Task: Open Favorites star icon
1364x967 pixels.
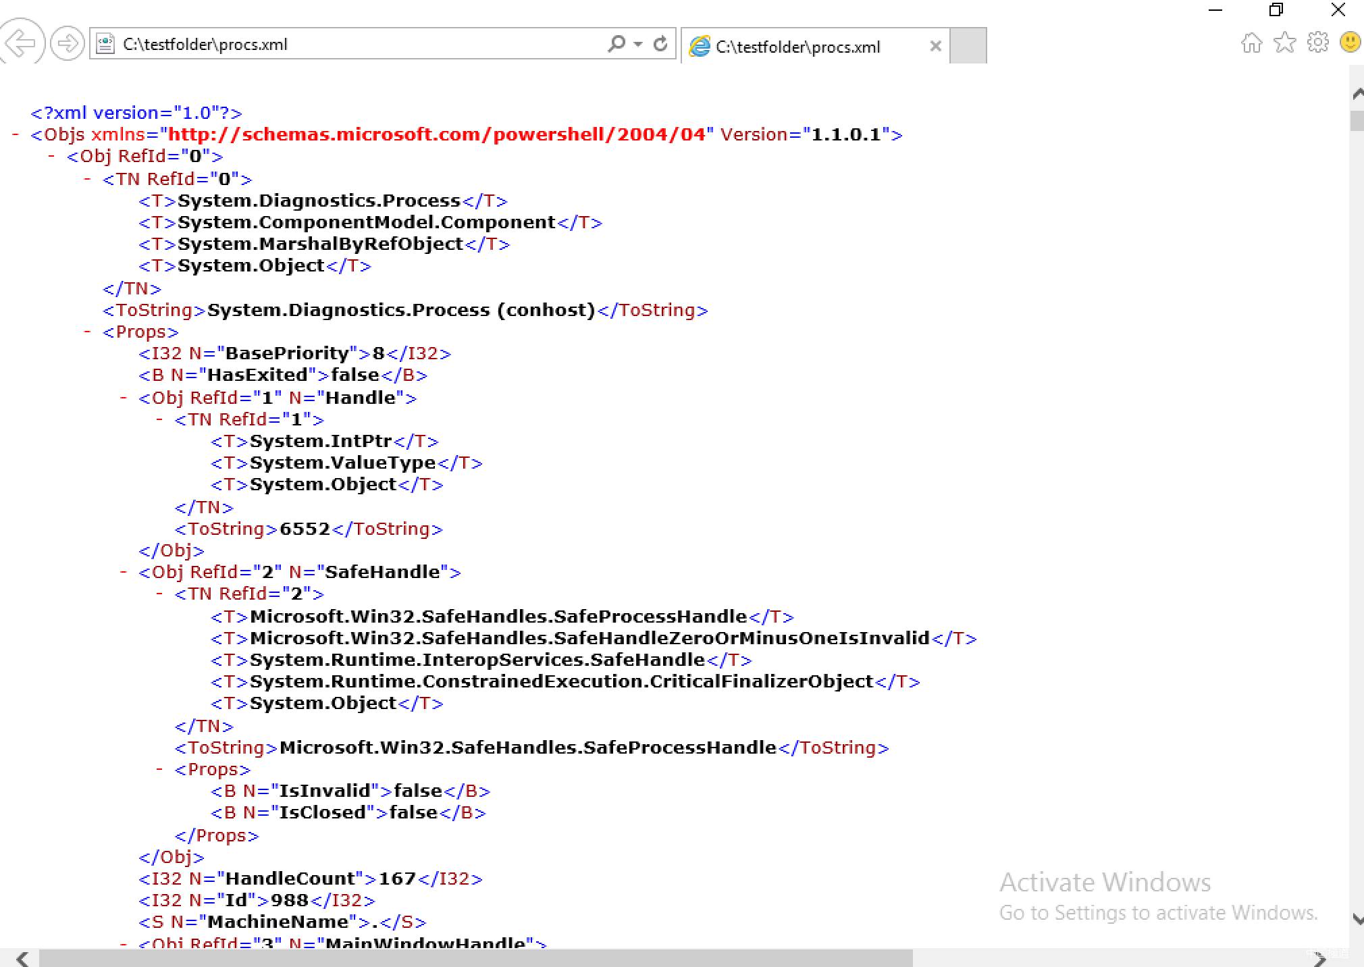Action: [x=1284, y=43]
